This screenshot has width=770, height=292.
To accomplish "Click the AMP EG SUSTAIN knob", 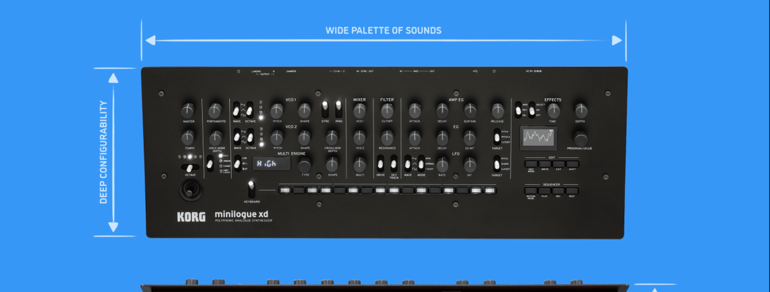I will (x=470, y=110).
